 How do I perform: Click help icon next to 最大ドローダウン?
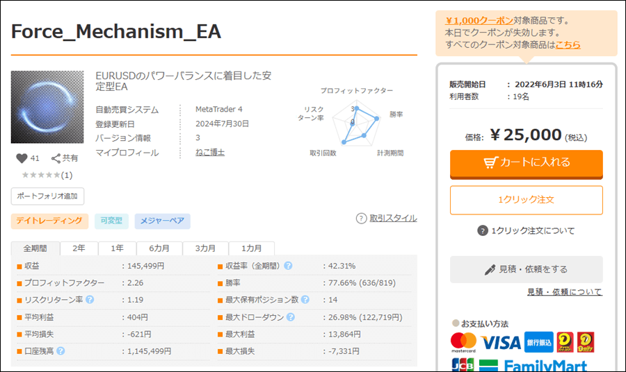290,317
